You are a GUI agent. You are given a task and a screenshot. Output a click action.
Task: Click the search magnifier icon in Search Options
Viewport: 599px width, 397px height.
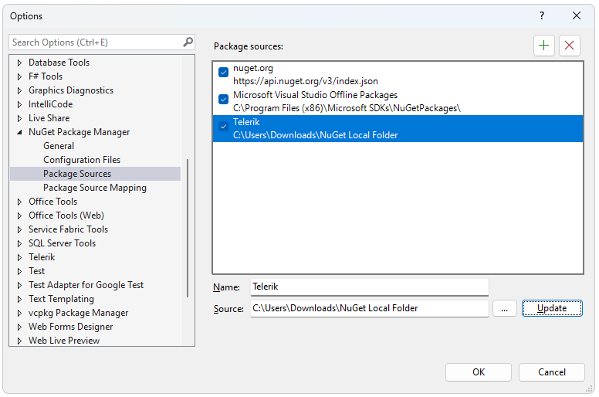click(188, 42)
